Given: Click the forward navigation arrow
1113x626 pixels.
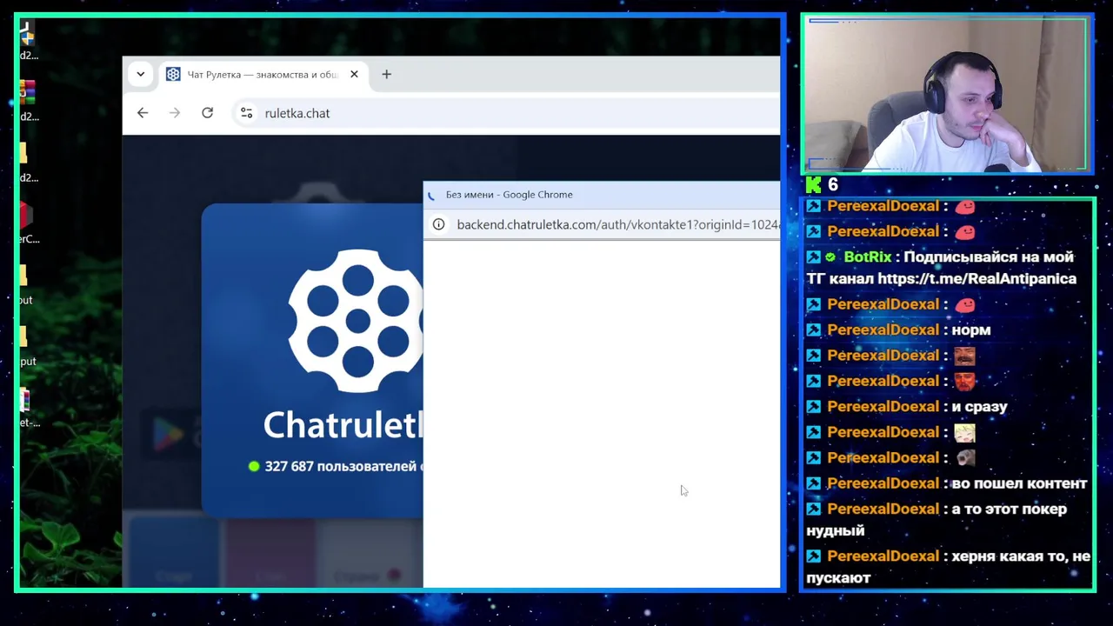Looking at the screenshot, I should [175, 113].
